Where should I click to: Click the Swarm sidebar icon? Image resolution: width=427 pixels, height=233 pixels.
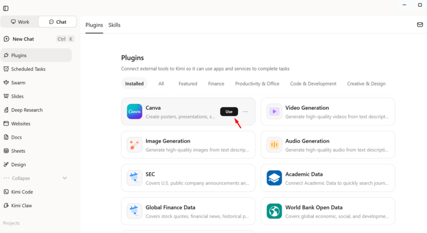pyautogui.click(x=6, y=82)
